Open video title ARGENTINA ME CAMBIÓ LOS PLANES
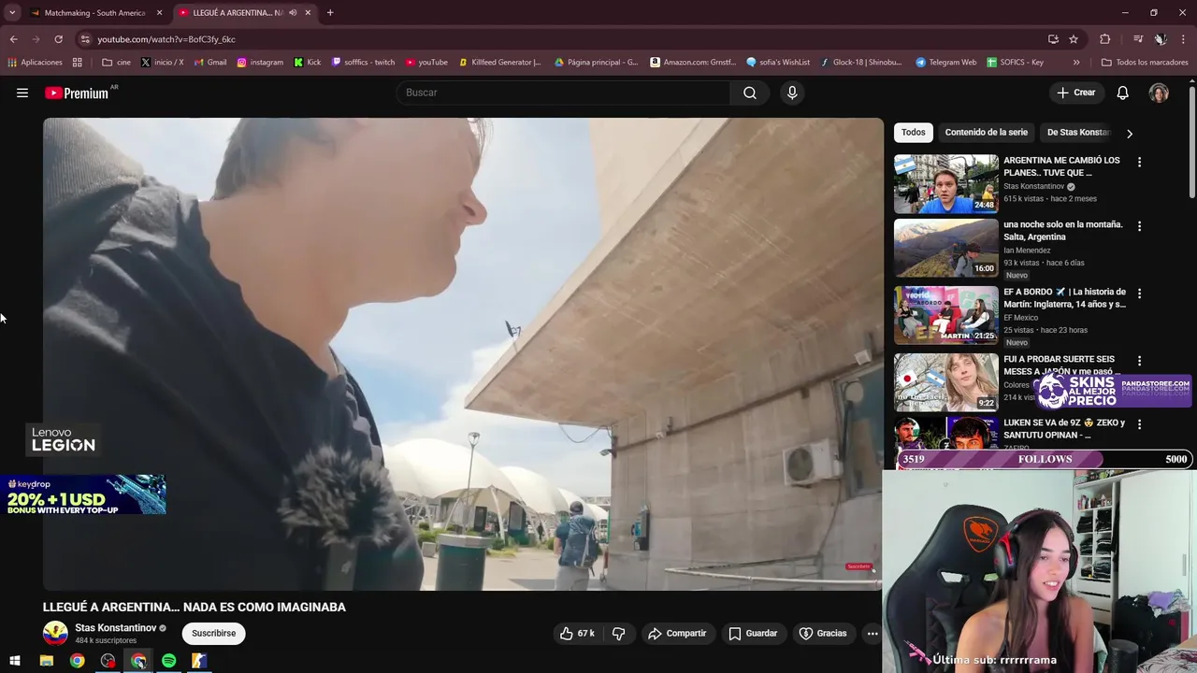Viewport: 1197px width, 673px height. coord(1061,166)
